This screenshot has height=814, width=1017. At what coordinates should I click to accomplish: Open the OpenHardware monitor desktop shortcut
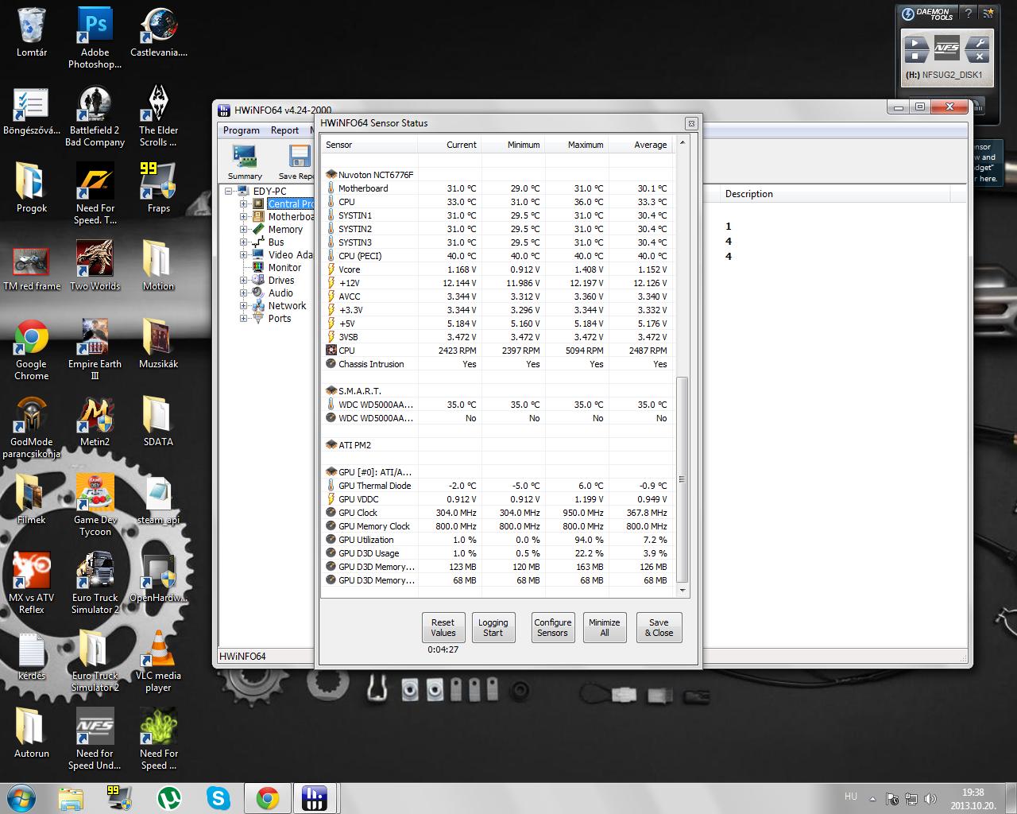pos(159,578)
